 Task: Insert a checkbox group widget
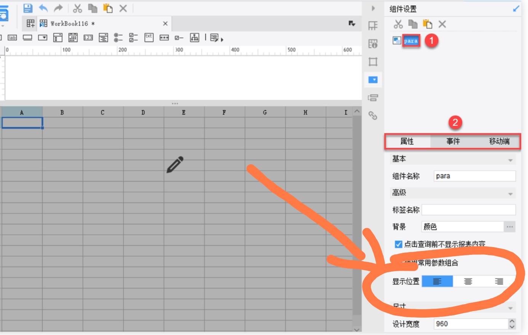tap(133, 37)
